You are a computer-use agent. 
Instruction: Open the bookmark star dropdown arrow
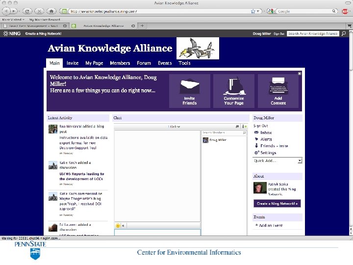(x=258, y=11)
